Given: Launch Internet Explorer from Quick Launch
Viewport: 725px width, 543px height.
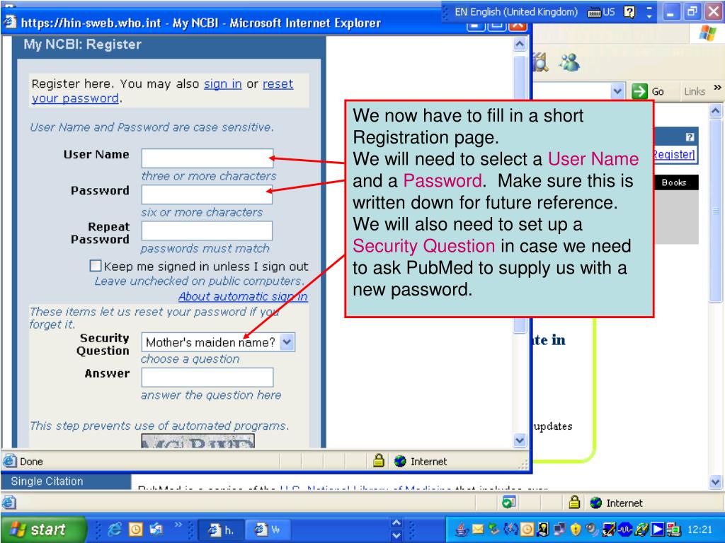Looking at the screenshot, I should [114, 529].
